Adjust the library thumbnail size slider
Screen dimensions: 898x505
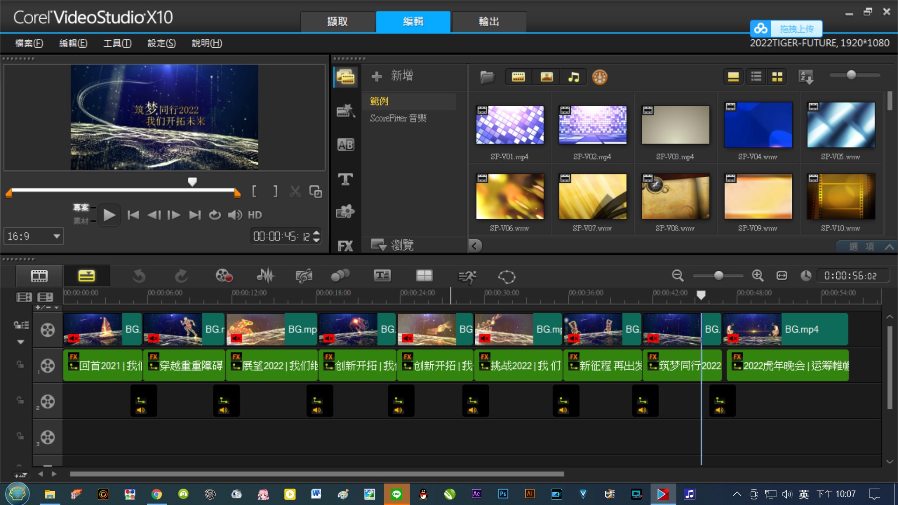tap(851, 75)
